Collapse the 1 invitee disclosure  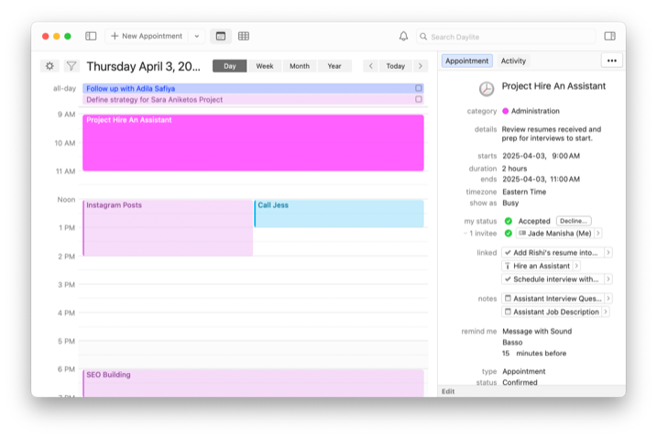(465, 234)
